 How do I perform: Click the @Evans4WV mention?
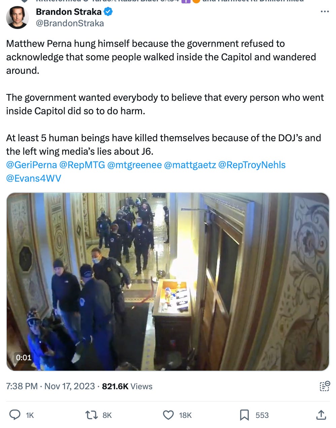[x=34, y=178]
